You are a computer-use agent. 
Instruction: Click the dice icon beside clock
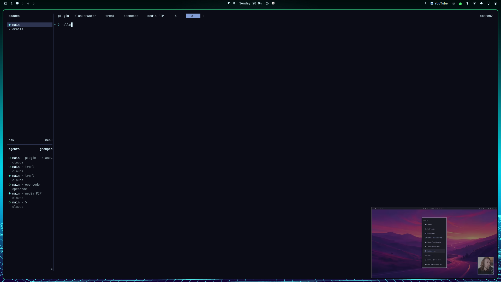(x=273, y=3)
